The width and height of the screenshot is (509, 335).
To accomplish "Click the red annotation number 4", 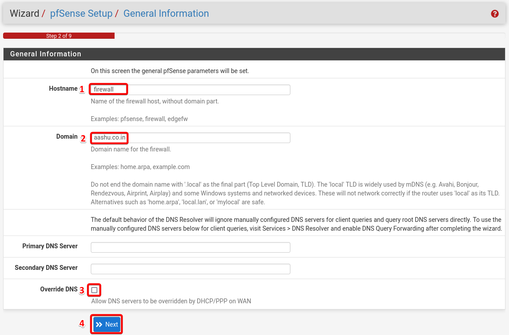I will [x=82, y=324].
